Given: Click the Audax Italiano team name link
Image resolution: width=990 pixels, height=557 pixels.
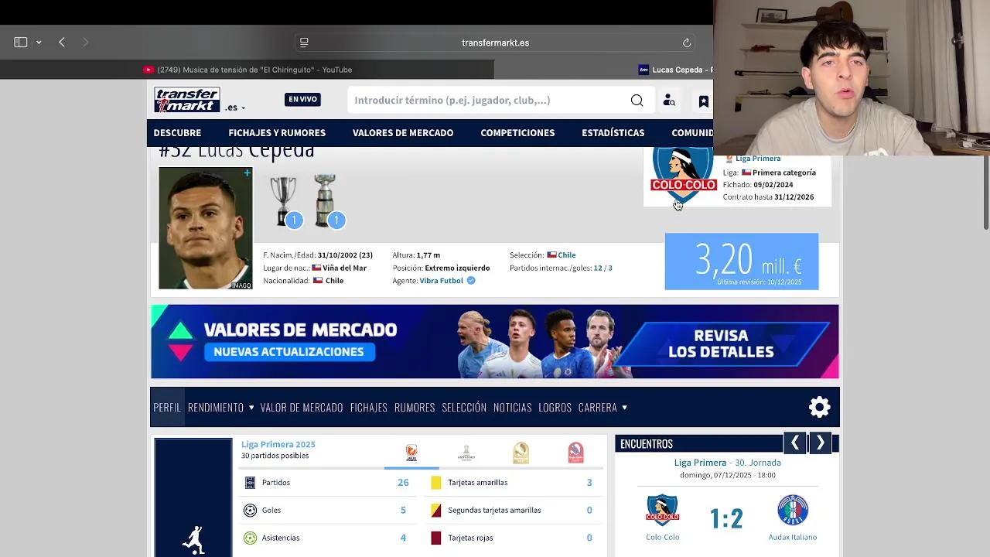Looking at the screenshot, I should (793, 537).
